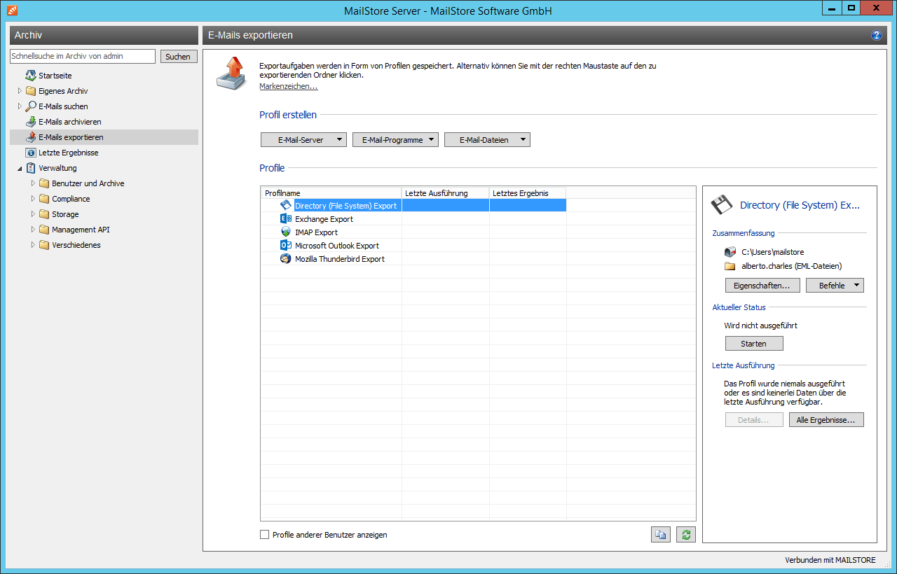Click the alberto.charles (EML-Dateien) text
The image size is (897, 574).
click(792, 267)
